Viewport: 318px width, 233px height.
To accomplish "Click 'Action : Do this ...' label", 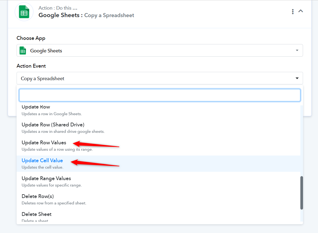I will tap(58, 8).
